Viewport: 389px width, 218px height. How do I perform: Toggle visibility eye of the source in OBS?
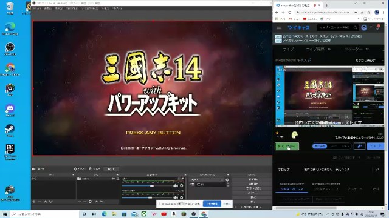[x=113, y=179]
